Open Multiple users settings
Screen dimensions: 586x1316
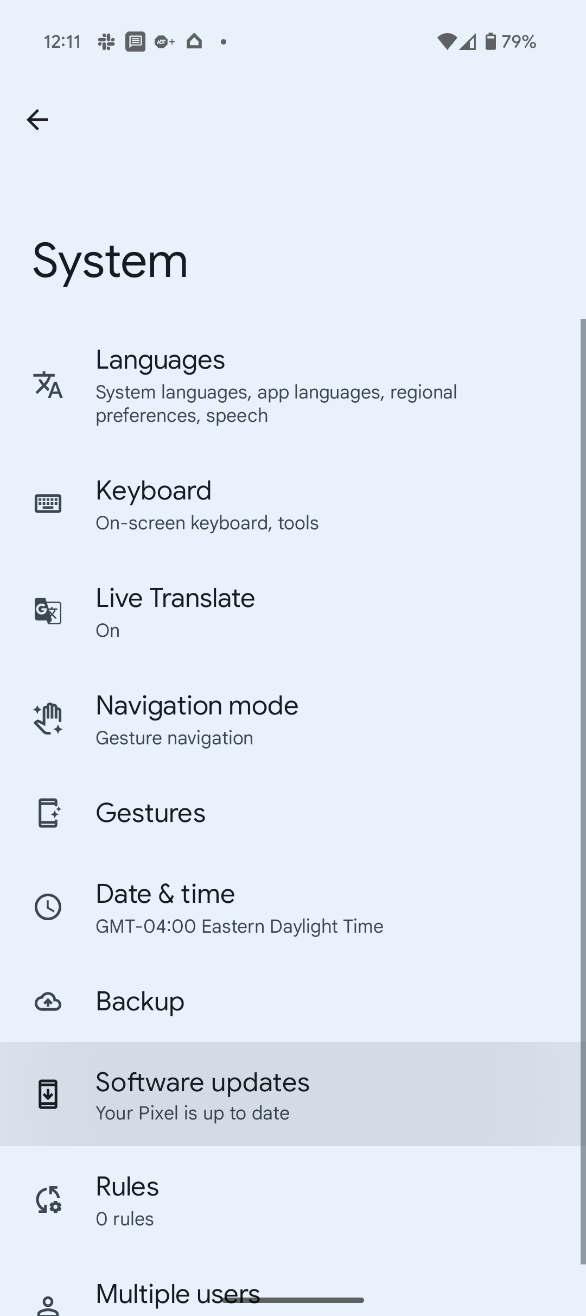point(177,1294)
